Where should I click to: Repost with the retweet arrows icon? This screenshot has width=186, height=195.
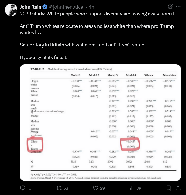click(59, 188)
